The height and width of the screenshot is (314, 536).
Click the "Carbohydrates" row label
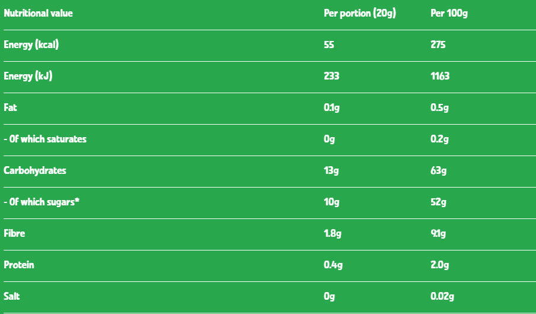click(35, 170)
